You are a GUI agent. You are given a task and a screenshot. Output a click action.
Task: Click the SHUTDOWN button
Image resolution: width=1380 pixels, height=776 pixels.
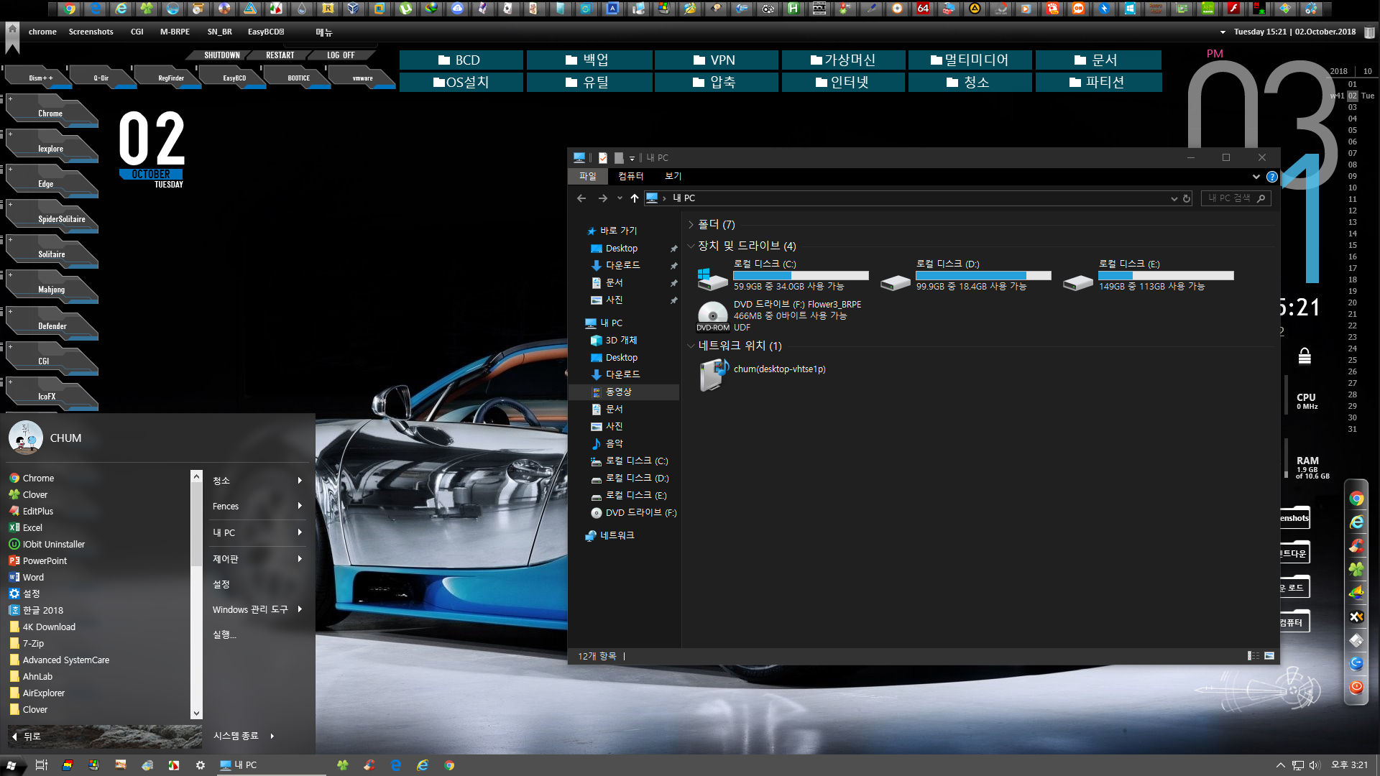[221, 55]
